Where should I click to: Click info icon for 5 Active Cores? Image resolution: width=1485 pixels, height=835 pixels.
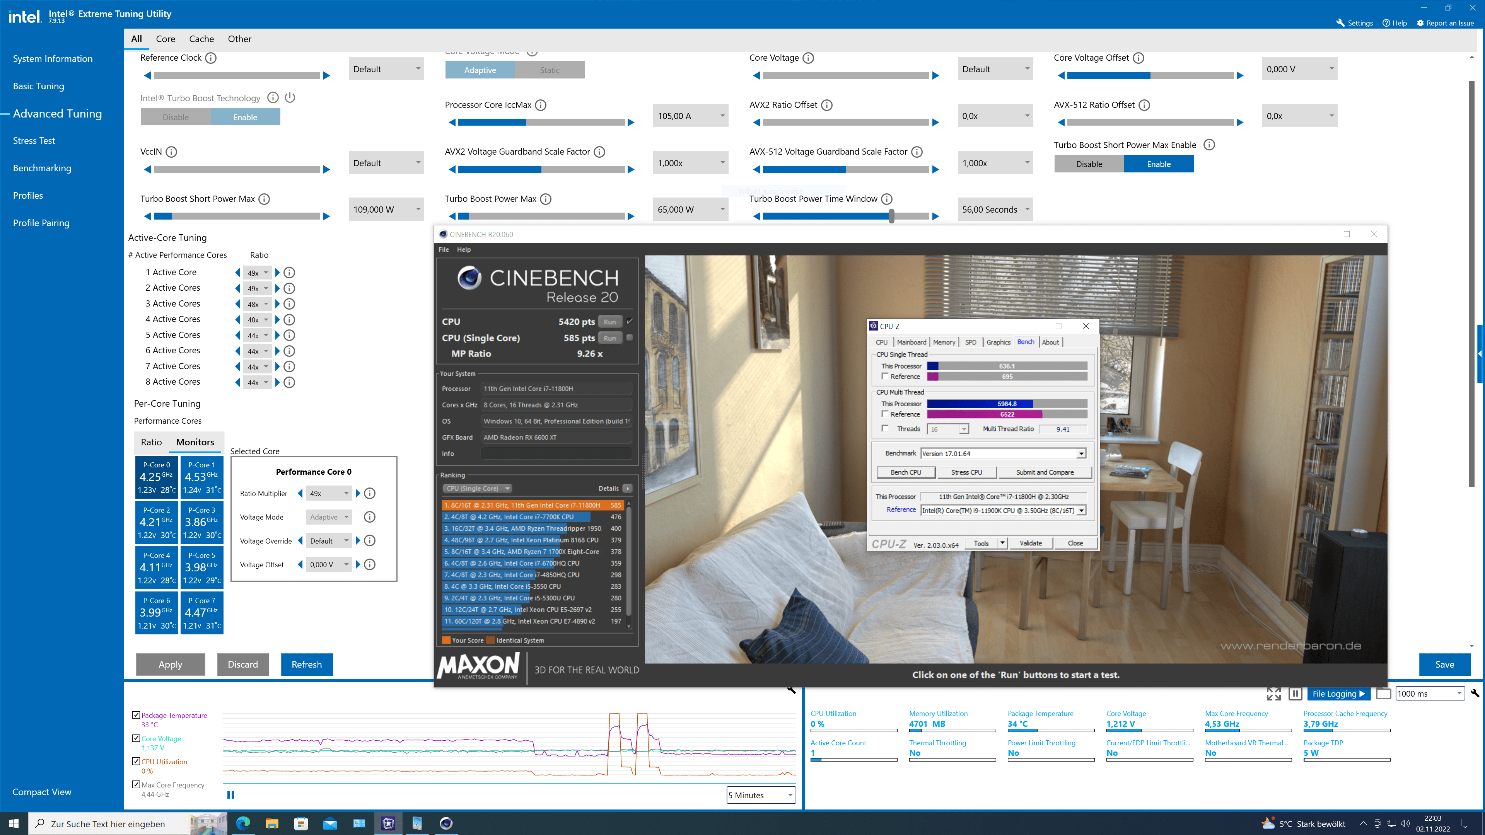(289, 335)
